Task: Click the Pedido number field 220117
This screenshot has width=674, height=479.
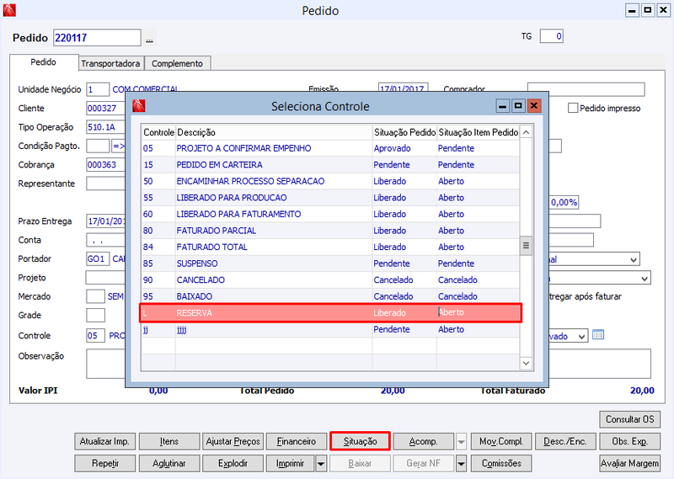Action: [97, 38]
